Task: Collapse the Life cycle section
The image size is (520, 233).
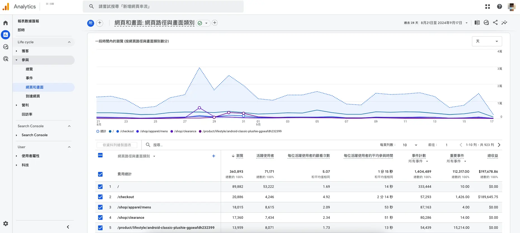Action: [69, 42]
